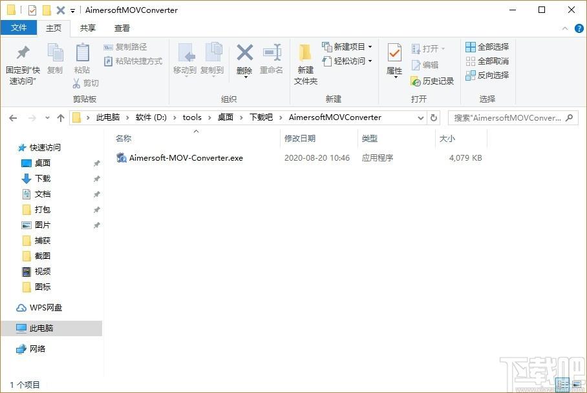Click the Paste clipboard icon
This screenshot has height=393, width=587.
[x=82, y=52]
